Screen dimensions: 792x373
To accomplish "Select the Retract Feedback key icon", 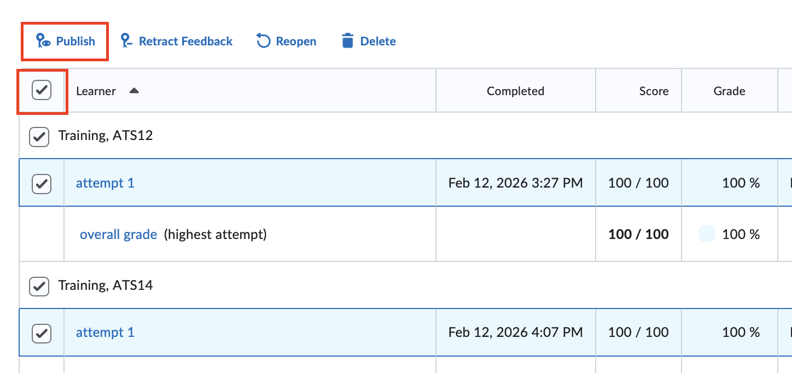I will coord(126,40).
